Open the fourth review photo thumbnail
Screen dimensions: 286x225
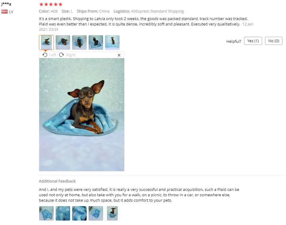point(96,42)
